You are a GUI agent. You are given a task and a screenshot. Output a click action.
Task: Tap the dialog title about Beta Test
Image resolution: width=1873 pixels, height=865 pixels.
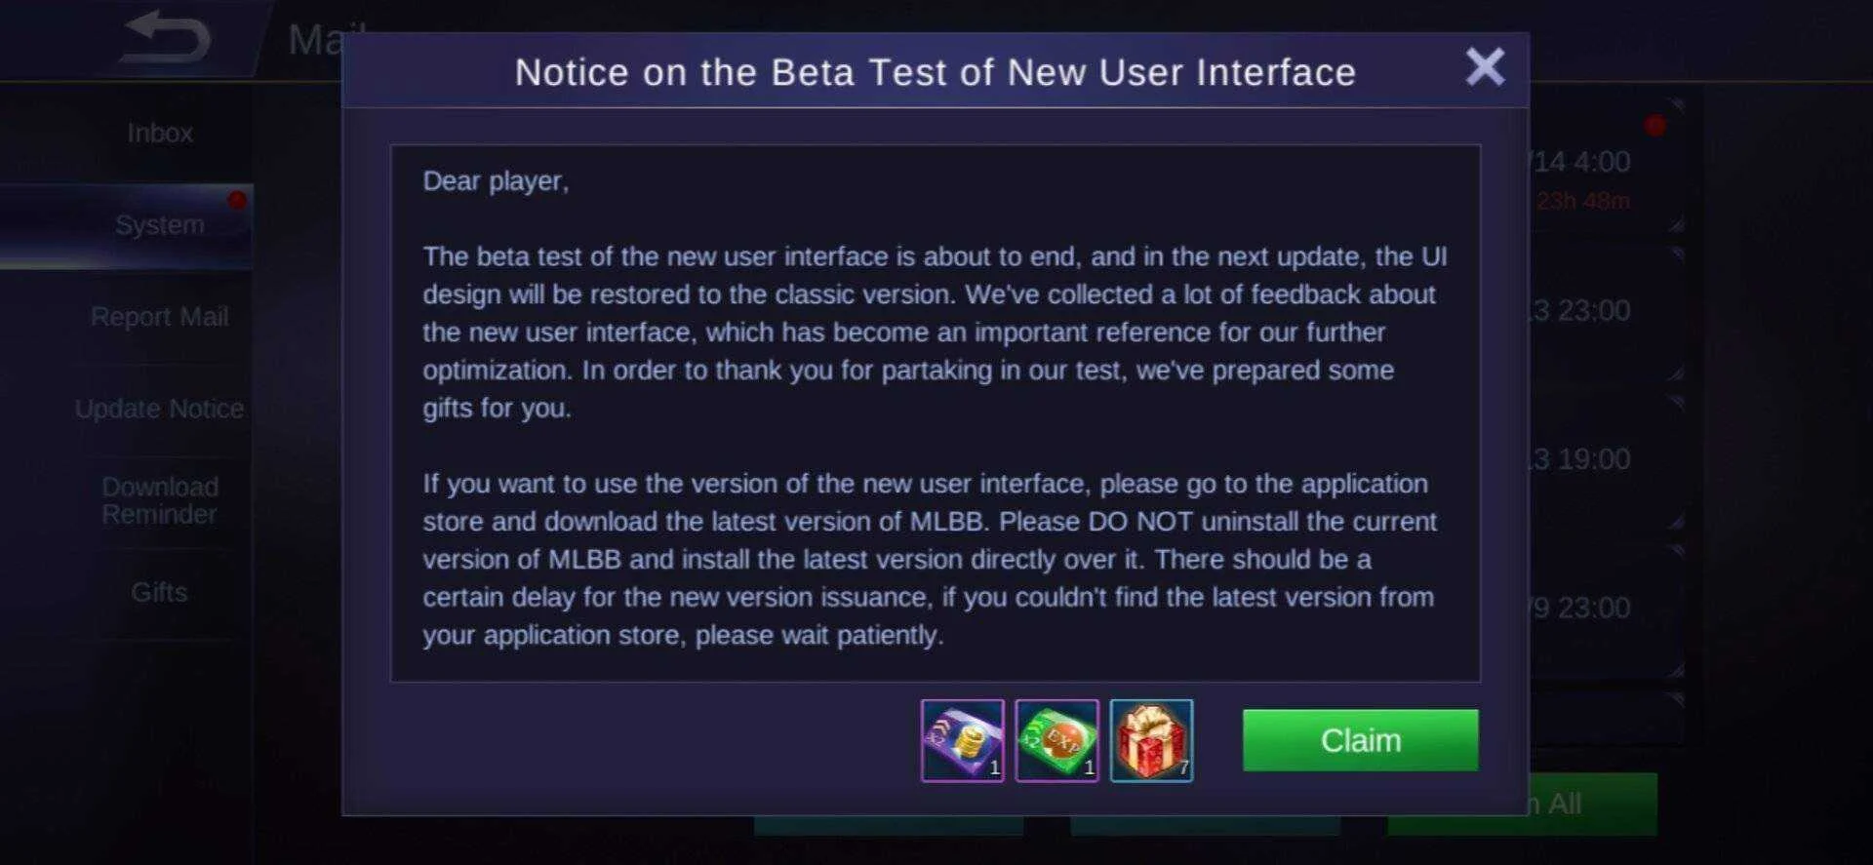(x=935, y=72)
